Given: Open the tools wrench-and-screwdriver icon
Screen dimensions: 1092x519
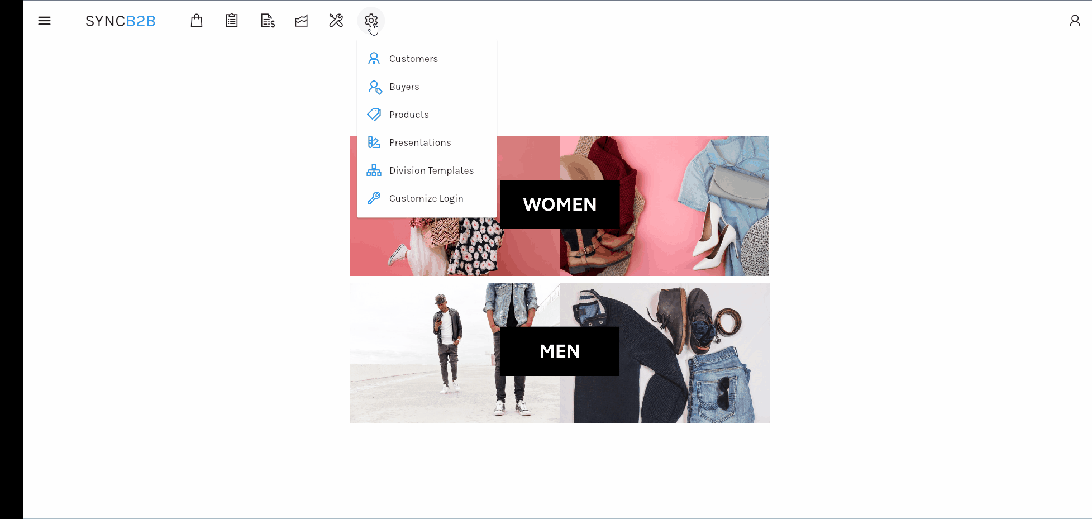Looking at the screenshot, I should tap(336, 21).
